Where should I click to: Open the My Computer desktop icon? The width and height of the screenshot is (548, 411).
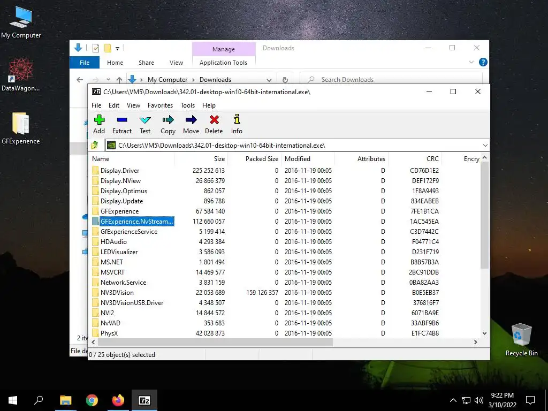coord(21,22)
